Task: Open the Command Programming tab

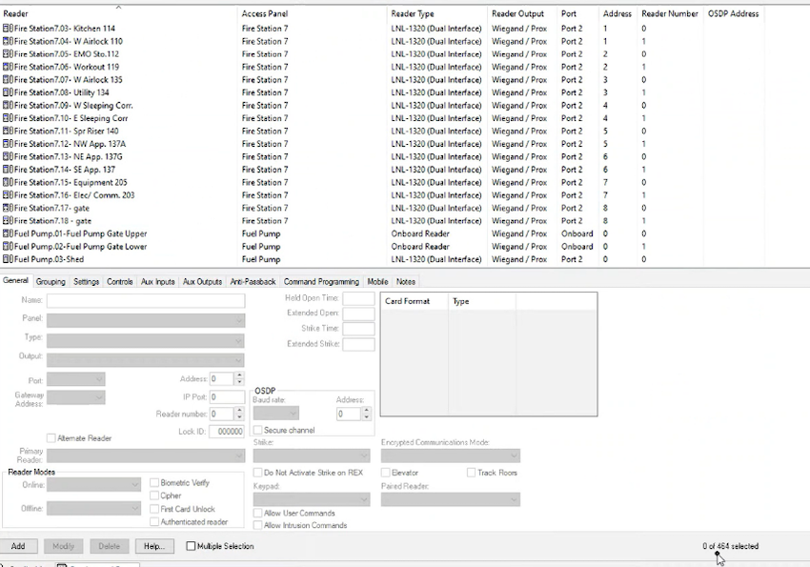Action: pos(321,282)
